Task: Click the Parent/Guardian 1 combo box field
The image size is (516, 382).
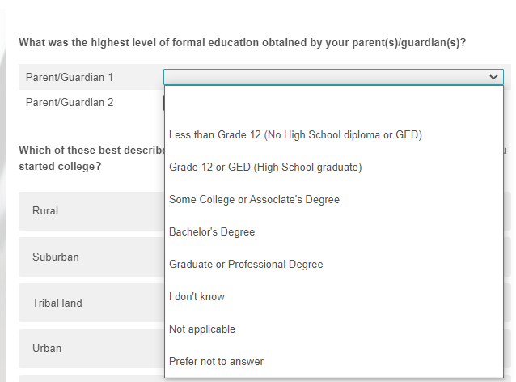Action: pos(324,77)
